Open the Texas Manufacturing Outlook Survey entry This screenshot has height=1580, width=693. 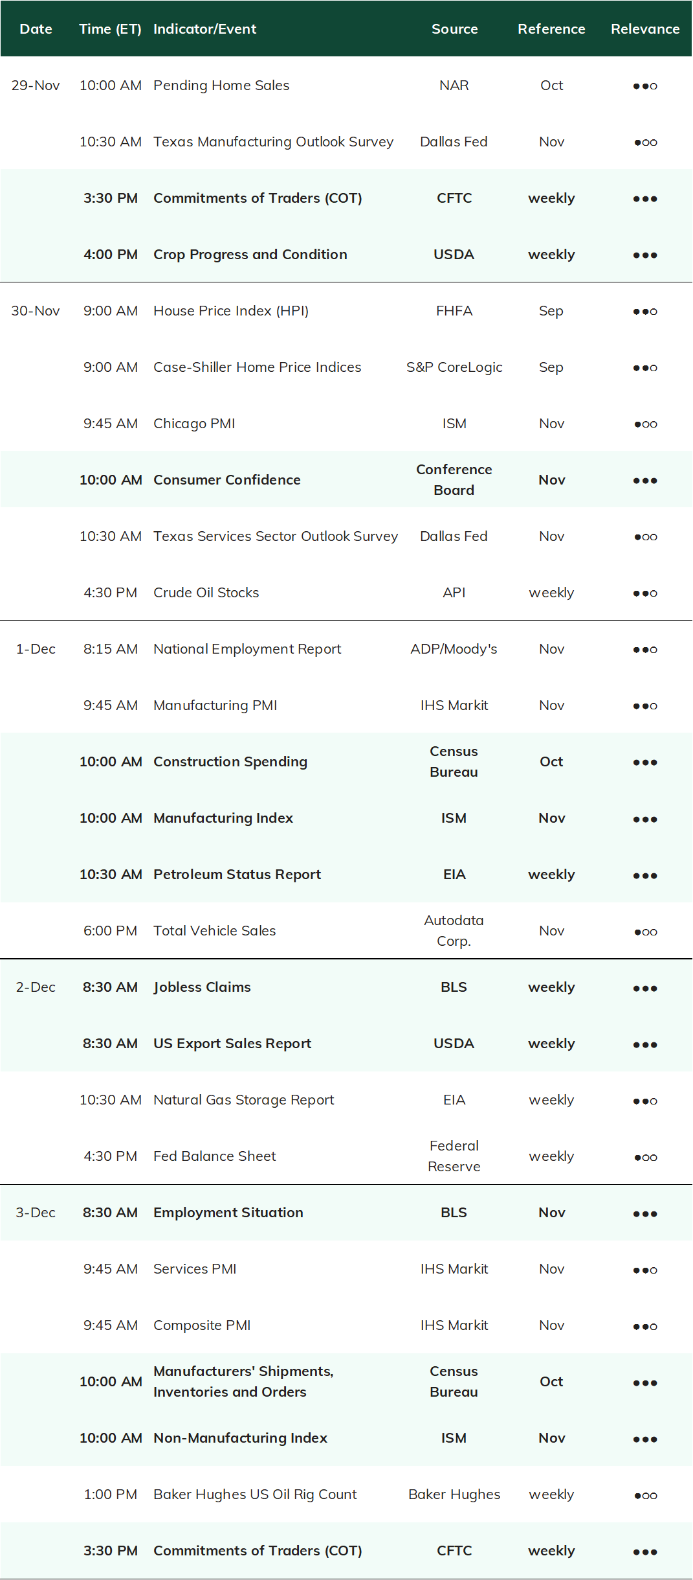274,141
